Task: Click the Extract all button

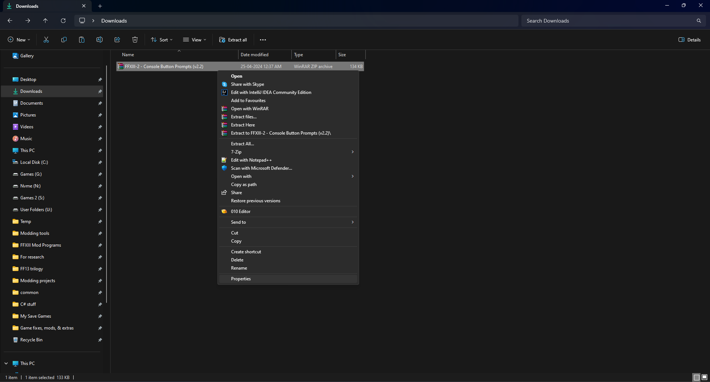Action: click(233, 40)
